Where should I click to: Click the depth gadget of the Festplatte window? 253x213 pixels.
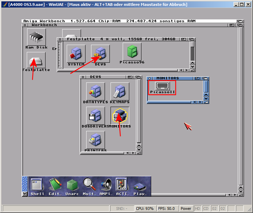coord(192,39)
